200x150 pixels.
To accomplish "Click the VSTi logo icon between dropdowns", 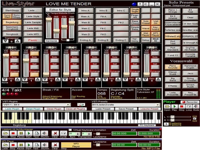I will (x=81, y=104).
